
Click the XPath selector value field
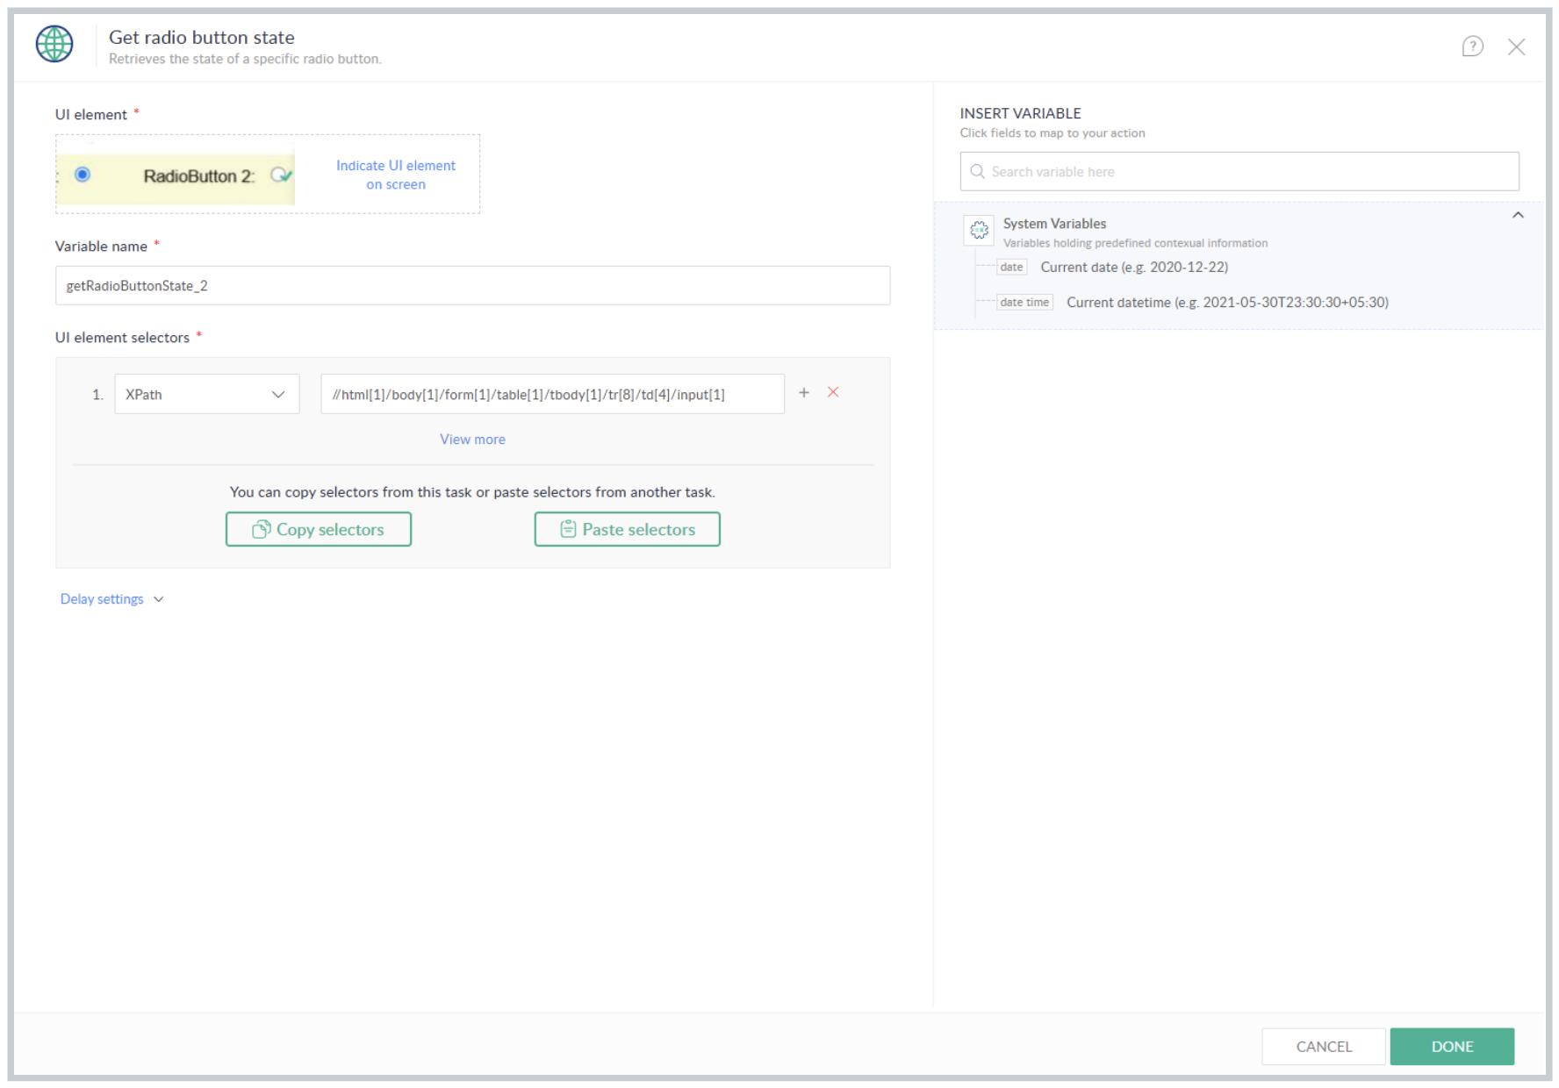(552, 394)
